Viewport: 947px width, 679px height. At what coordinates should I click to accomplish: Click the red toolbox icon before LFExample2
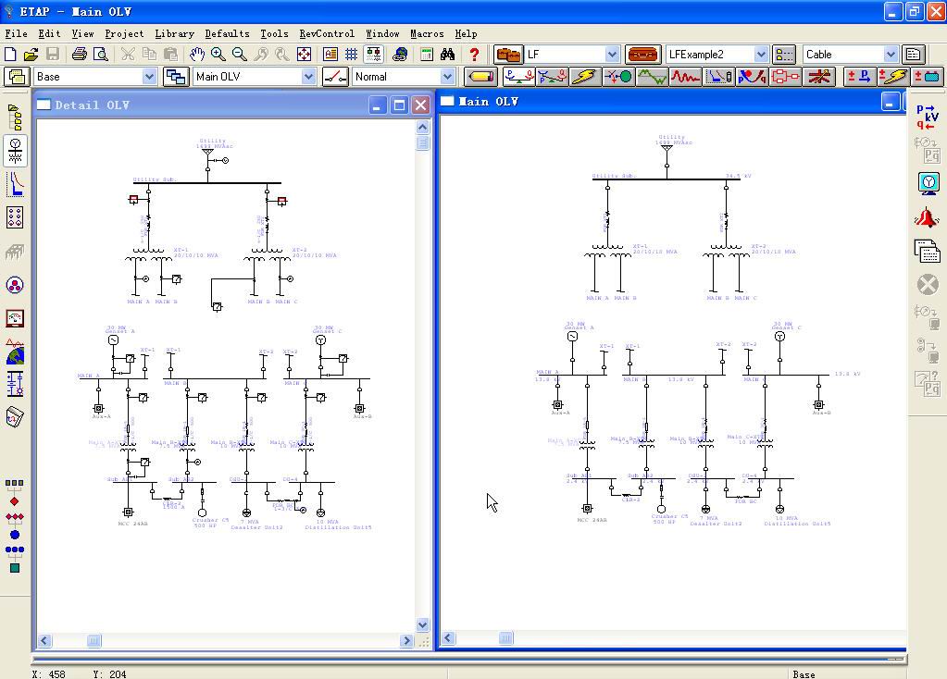click(642, 55)
